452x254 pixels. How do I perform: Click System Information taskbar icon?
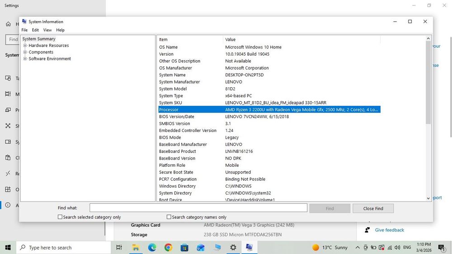tap(249, 247)
